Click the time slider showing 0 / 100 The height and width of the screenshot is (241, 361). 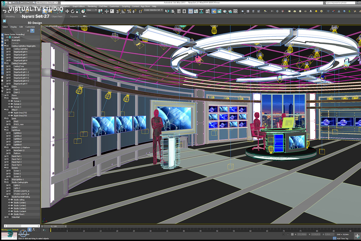click(x=54, y=226)
